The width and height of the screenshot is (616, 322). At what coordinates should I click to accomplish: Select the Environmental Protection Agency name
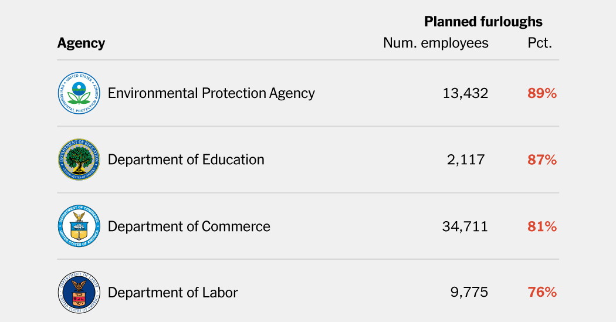(x=211, y=93)
